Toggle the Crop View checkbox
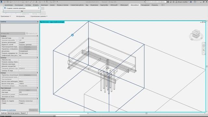The image size is (208, 117). 20,60
